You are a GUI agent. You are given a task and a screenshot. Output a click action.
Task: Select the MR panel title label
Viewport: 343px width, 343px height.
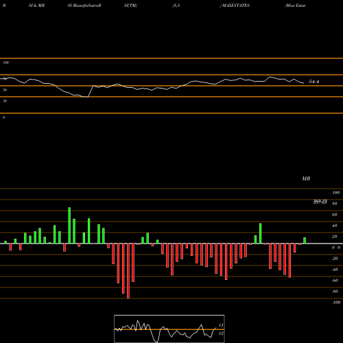click(306, 178)
